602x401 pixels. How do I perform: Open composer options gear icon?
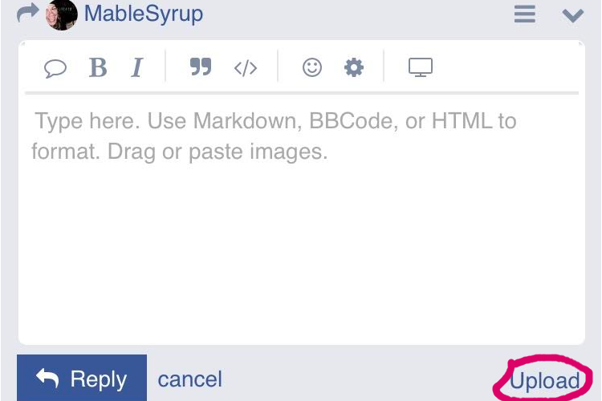354,67
